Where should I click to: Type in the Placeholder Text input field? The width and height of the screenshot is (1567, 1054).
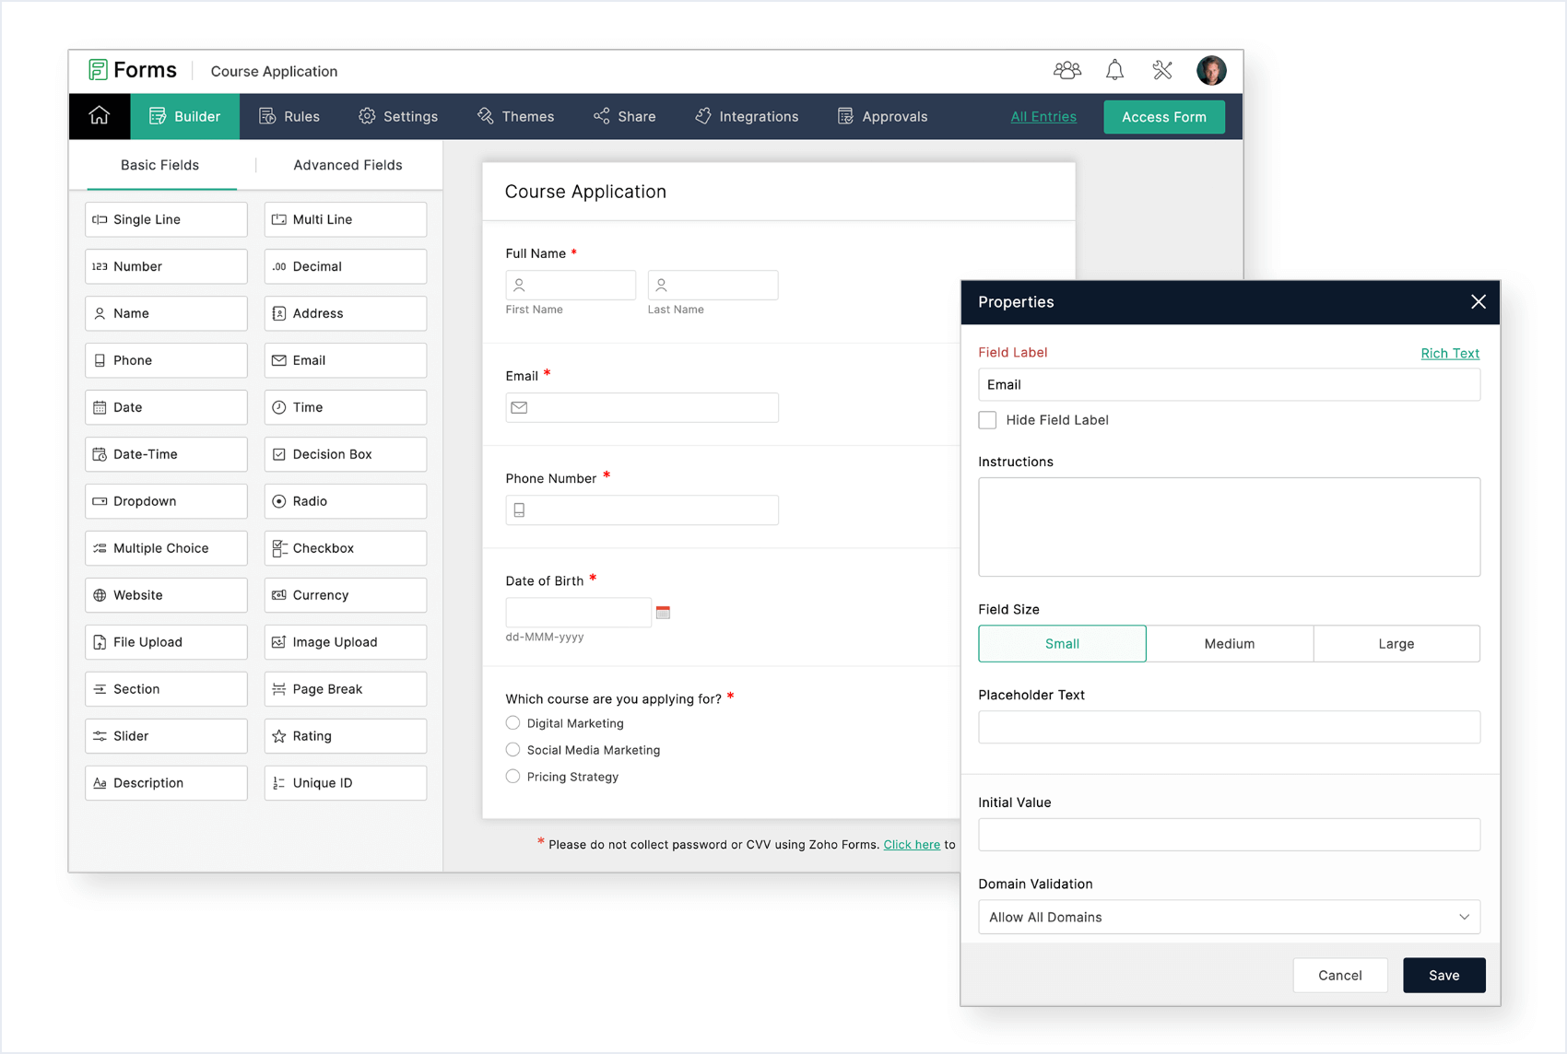tap(1228, 727)
